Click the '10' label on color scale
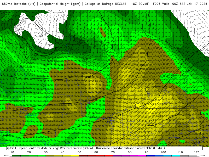This screenshot has width=209, height=157. pyautogui.click(x=12, y=152)
